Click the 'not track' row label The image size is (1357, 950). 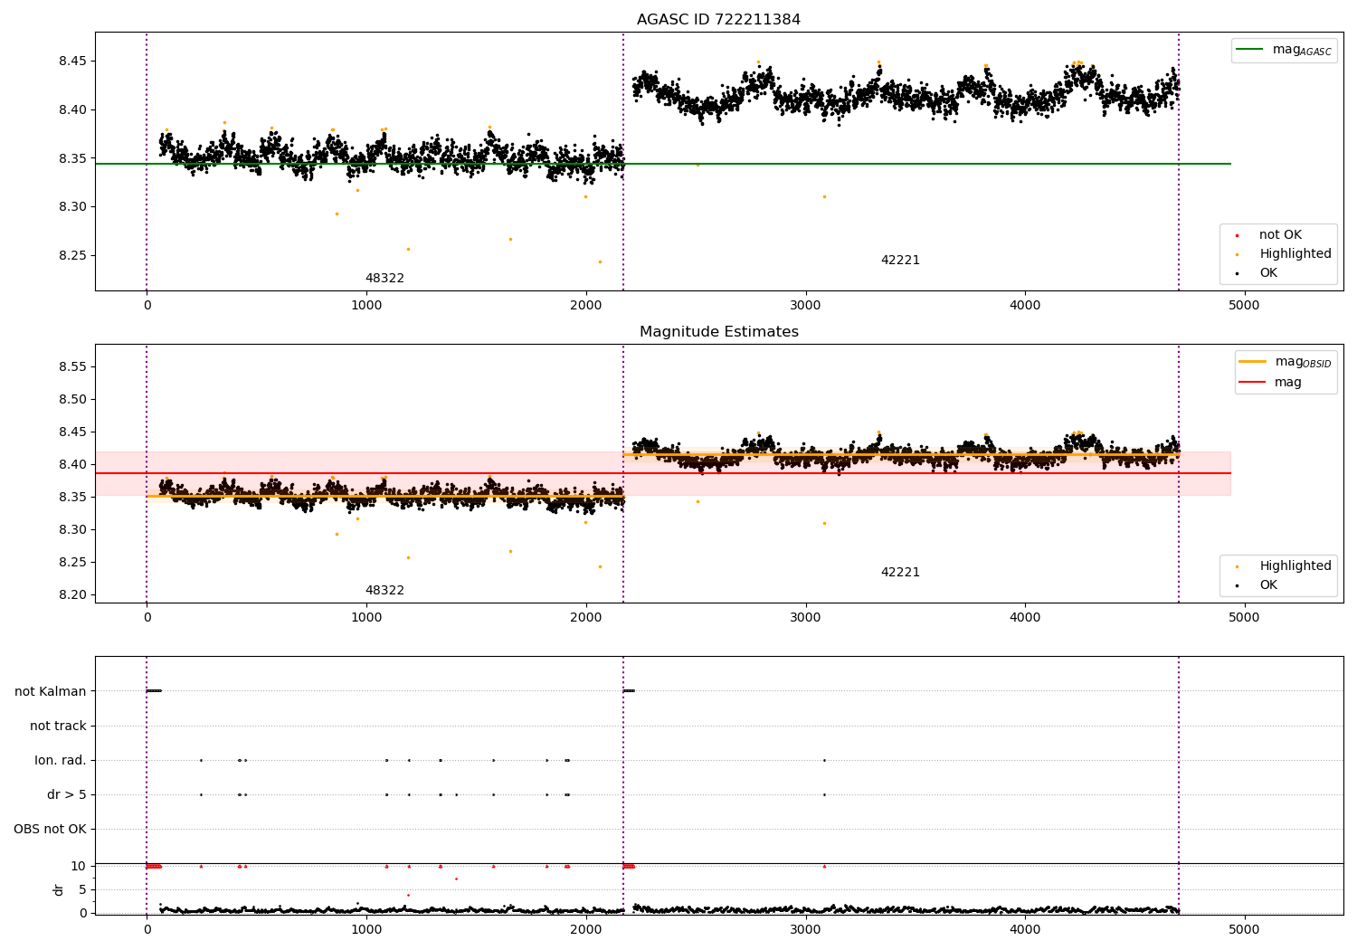(x=58, y=726)
